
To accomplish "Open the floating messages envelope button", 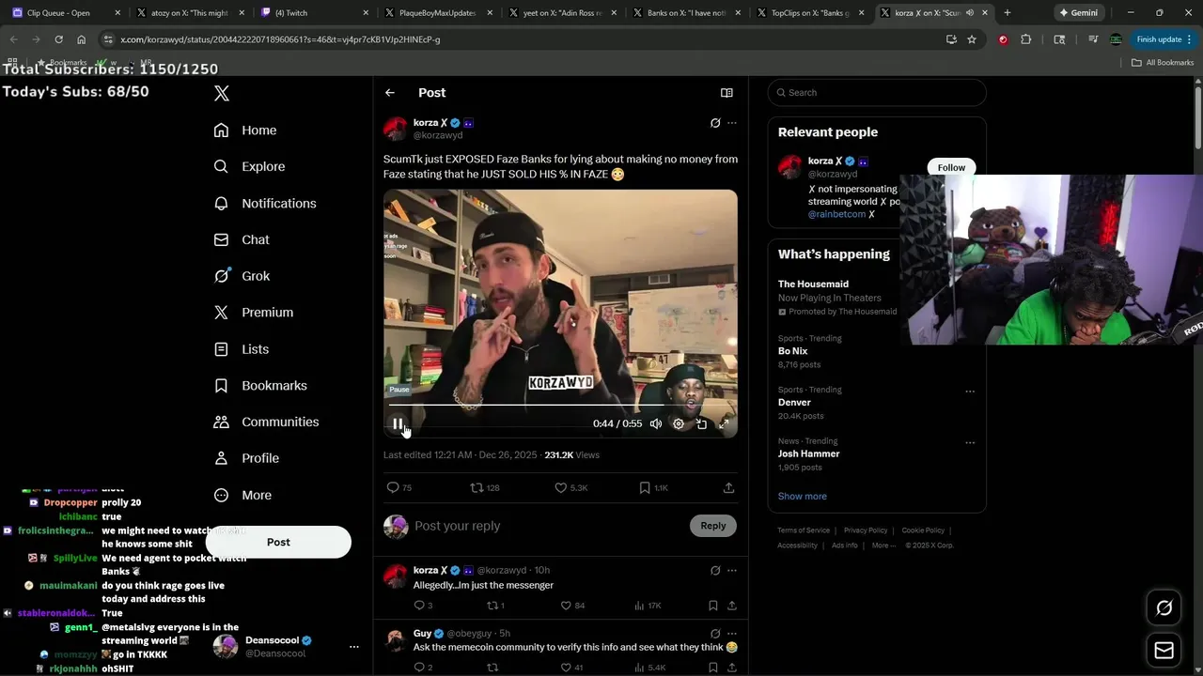I will coord(1164,651).
